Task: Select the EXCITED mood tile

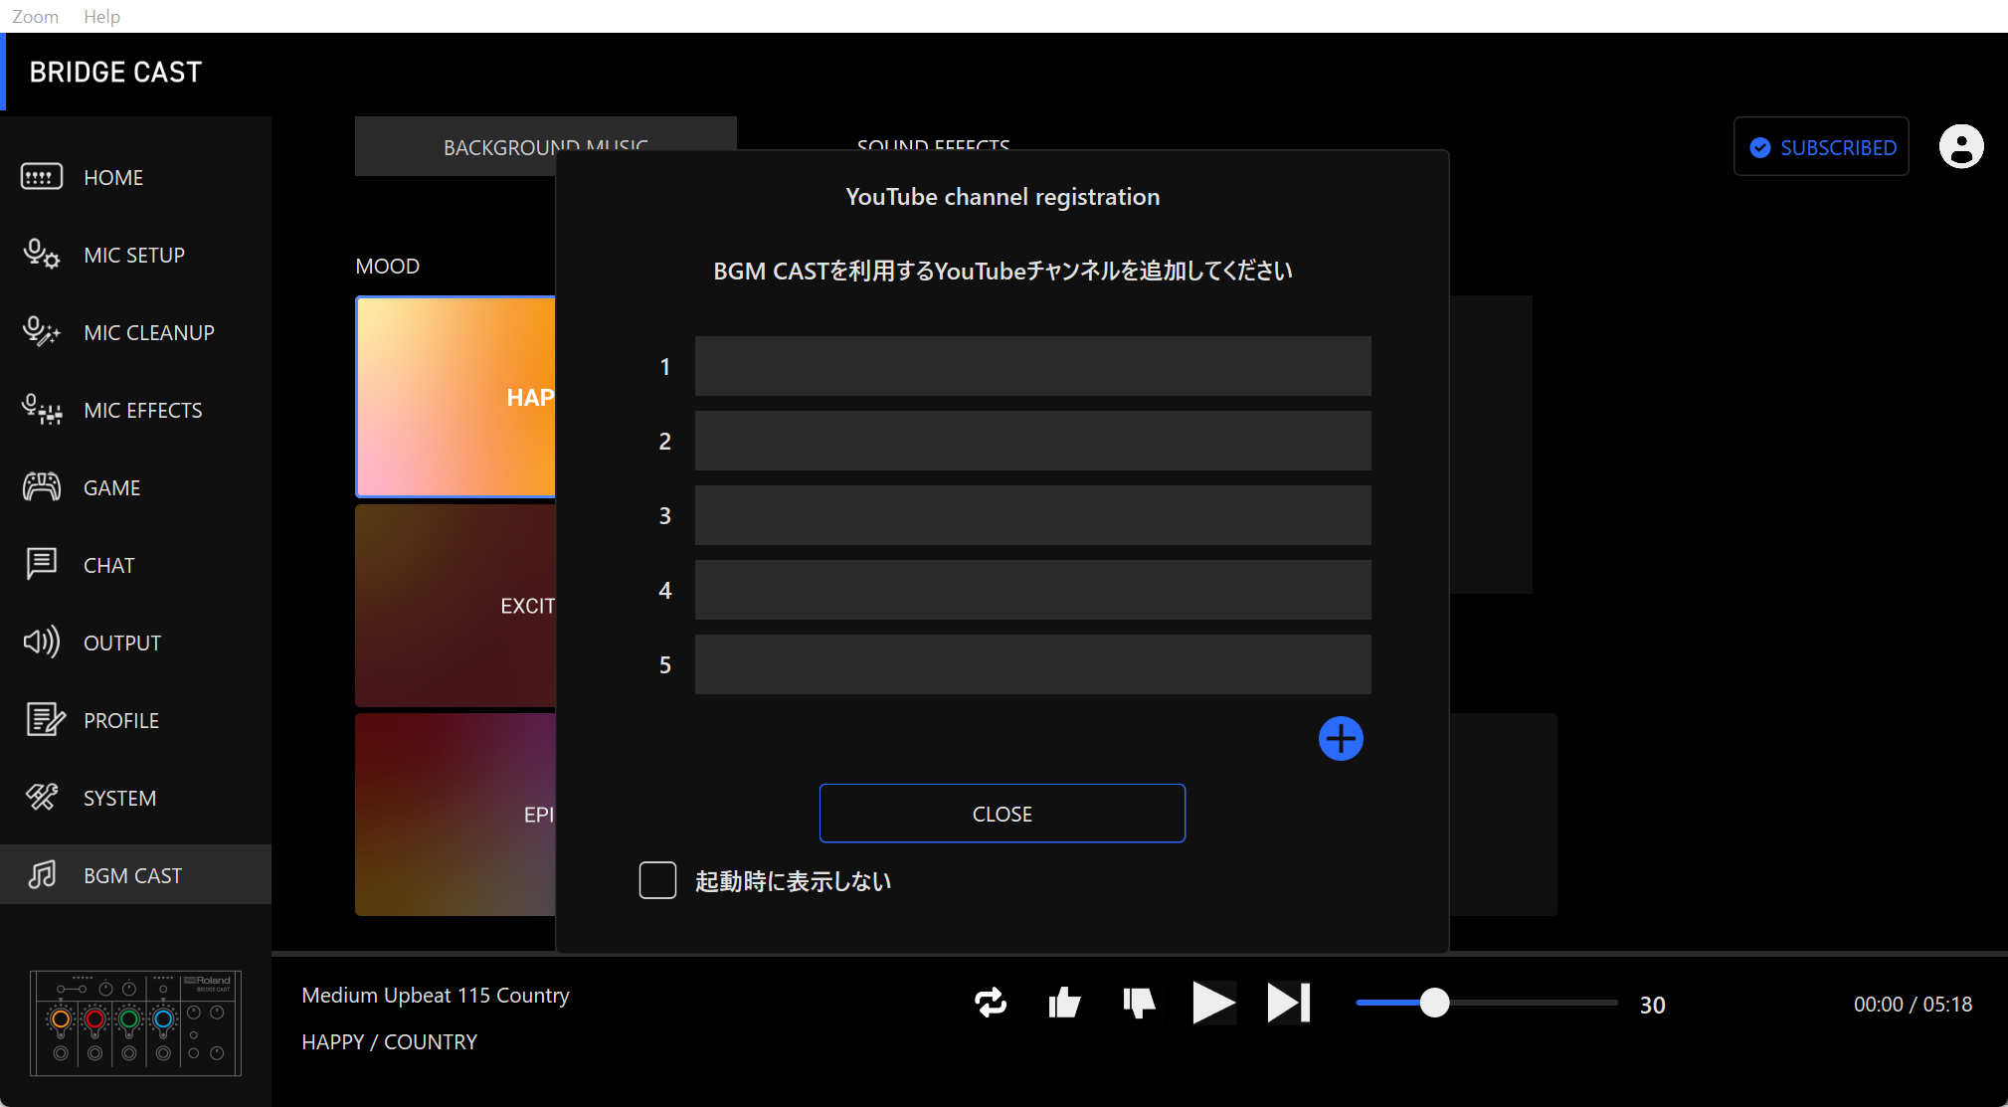Action: point(456,606)
